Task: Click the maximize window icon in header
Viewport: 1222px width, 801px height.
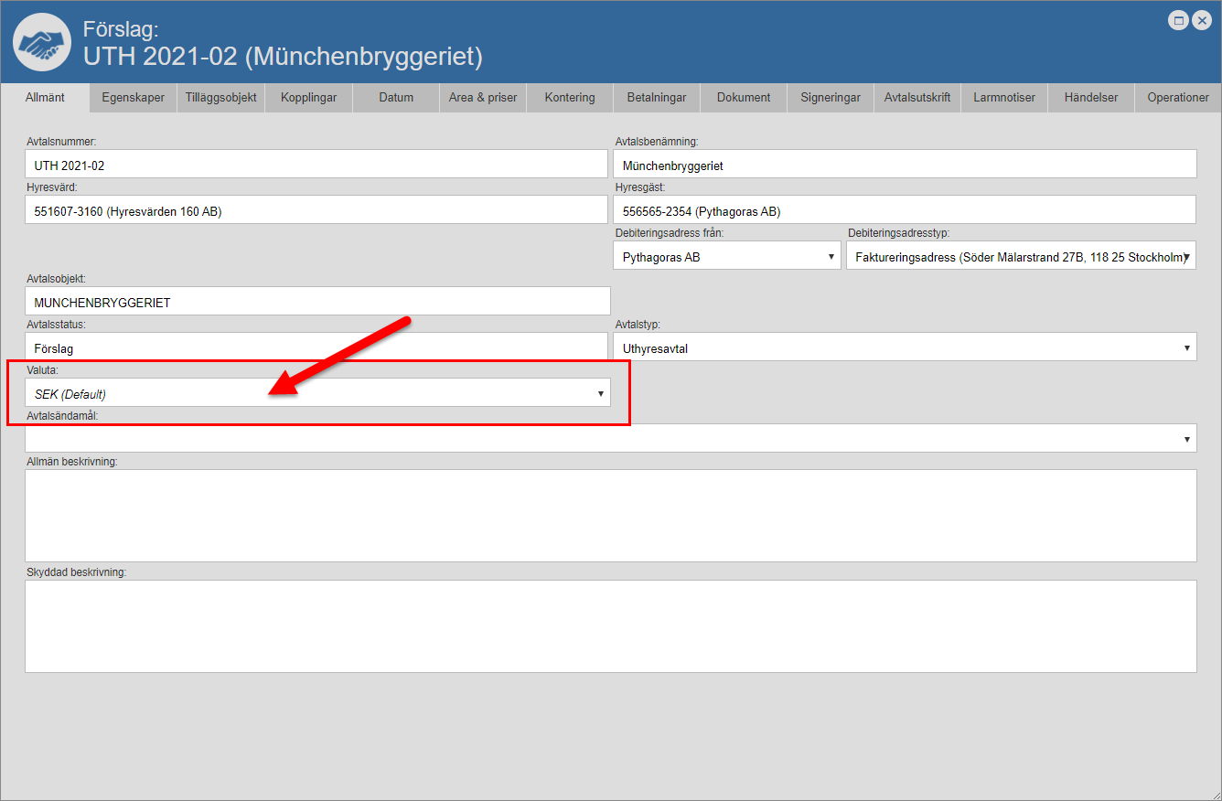Action: [x=1179, y=20]
